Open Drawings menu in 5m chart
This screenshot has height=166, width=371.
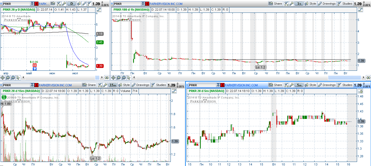pyautogui.click(x=327, y=85)
